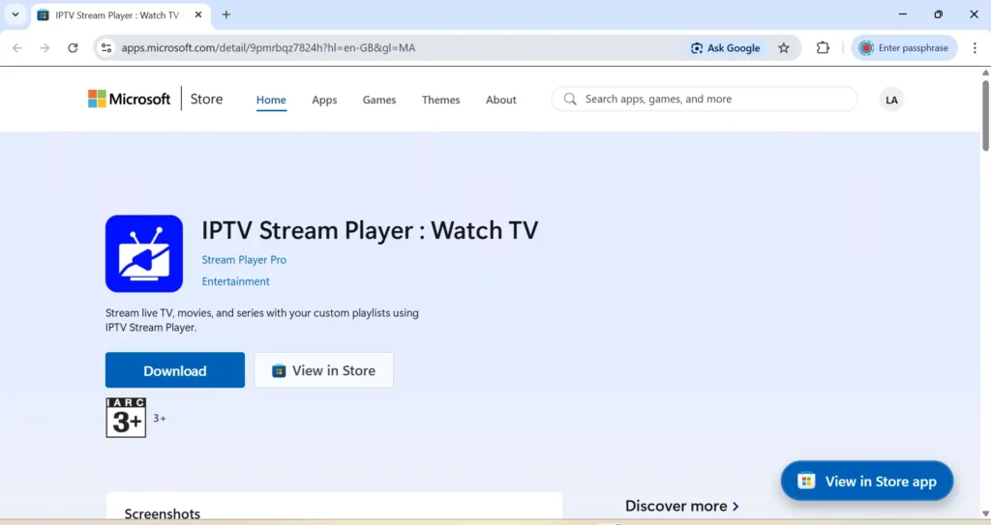Click the address bar URL

point(268,48)
